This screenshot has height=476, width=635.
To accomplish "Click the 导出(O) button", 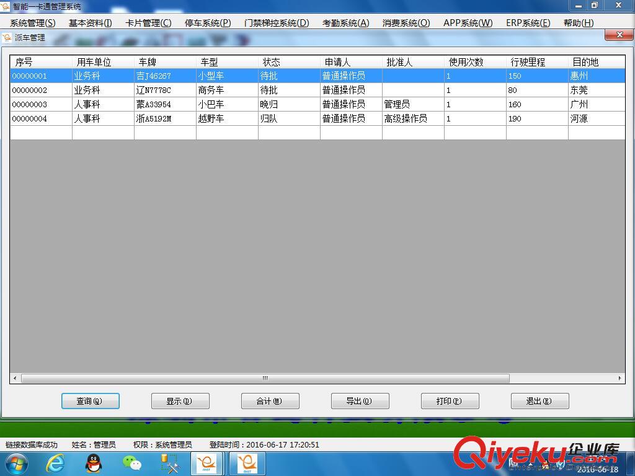I will [360, 401].
